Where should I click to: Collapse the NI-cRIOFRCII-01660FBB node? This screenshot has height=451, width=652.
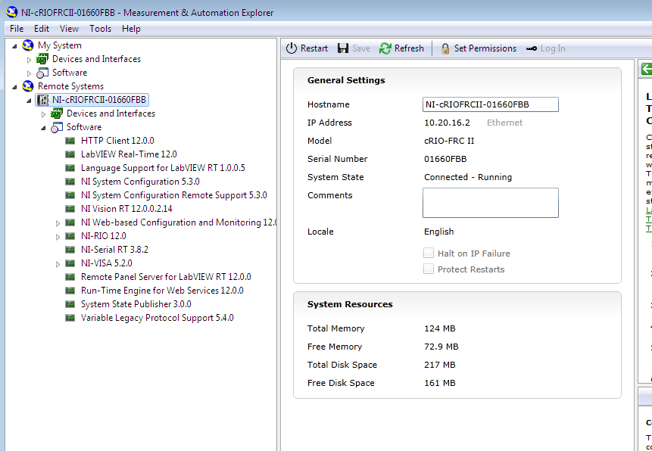pyautogui.click(x=29, y=101)
